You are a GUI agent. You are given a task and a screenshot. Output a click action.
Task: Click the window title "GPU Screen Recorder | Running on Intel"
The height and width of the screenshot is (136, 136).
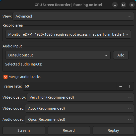pyautogui.click(x=68, y=5)
